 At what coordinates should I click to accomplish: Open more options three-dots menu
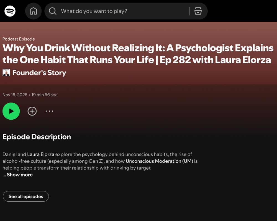[50, 111]
